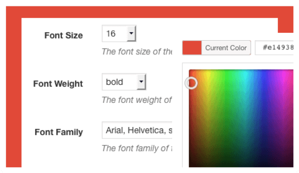299x173 pixels.
Task: Focus the Font Family text field
Action: click(x=137, y=130)
